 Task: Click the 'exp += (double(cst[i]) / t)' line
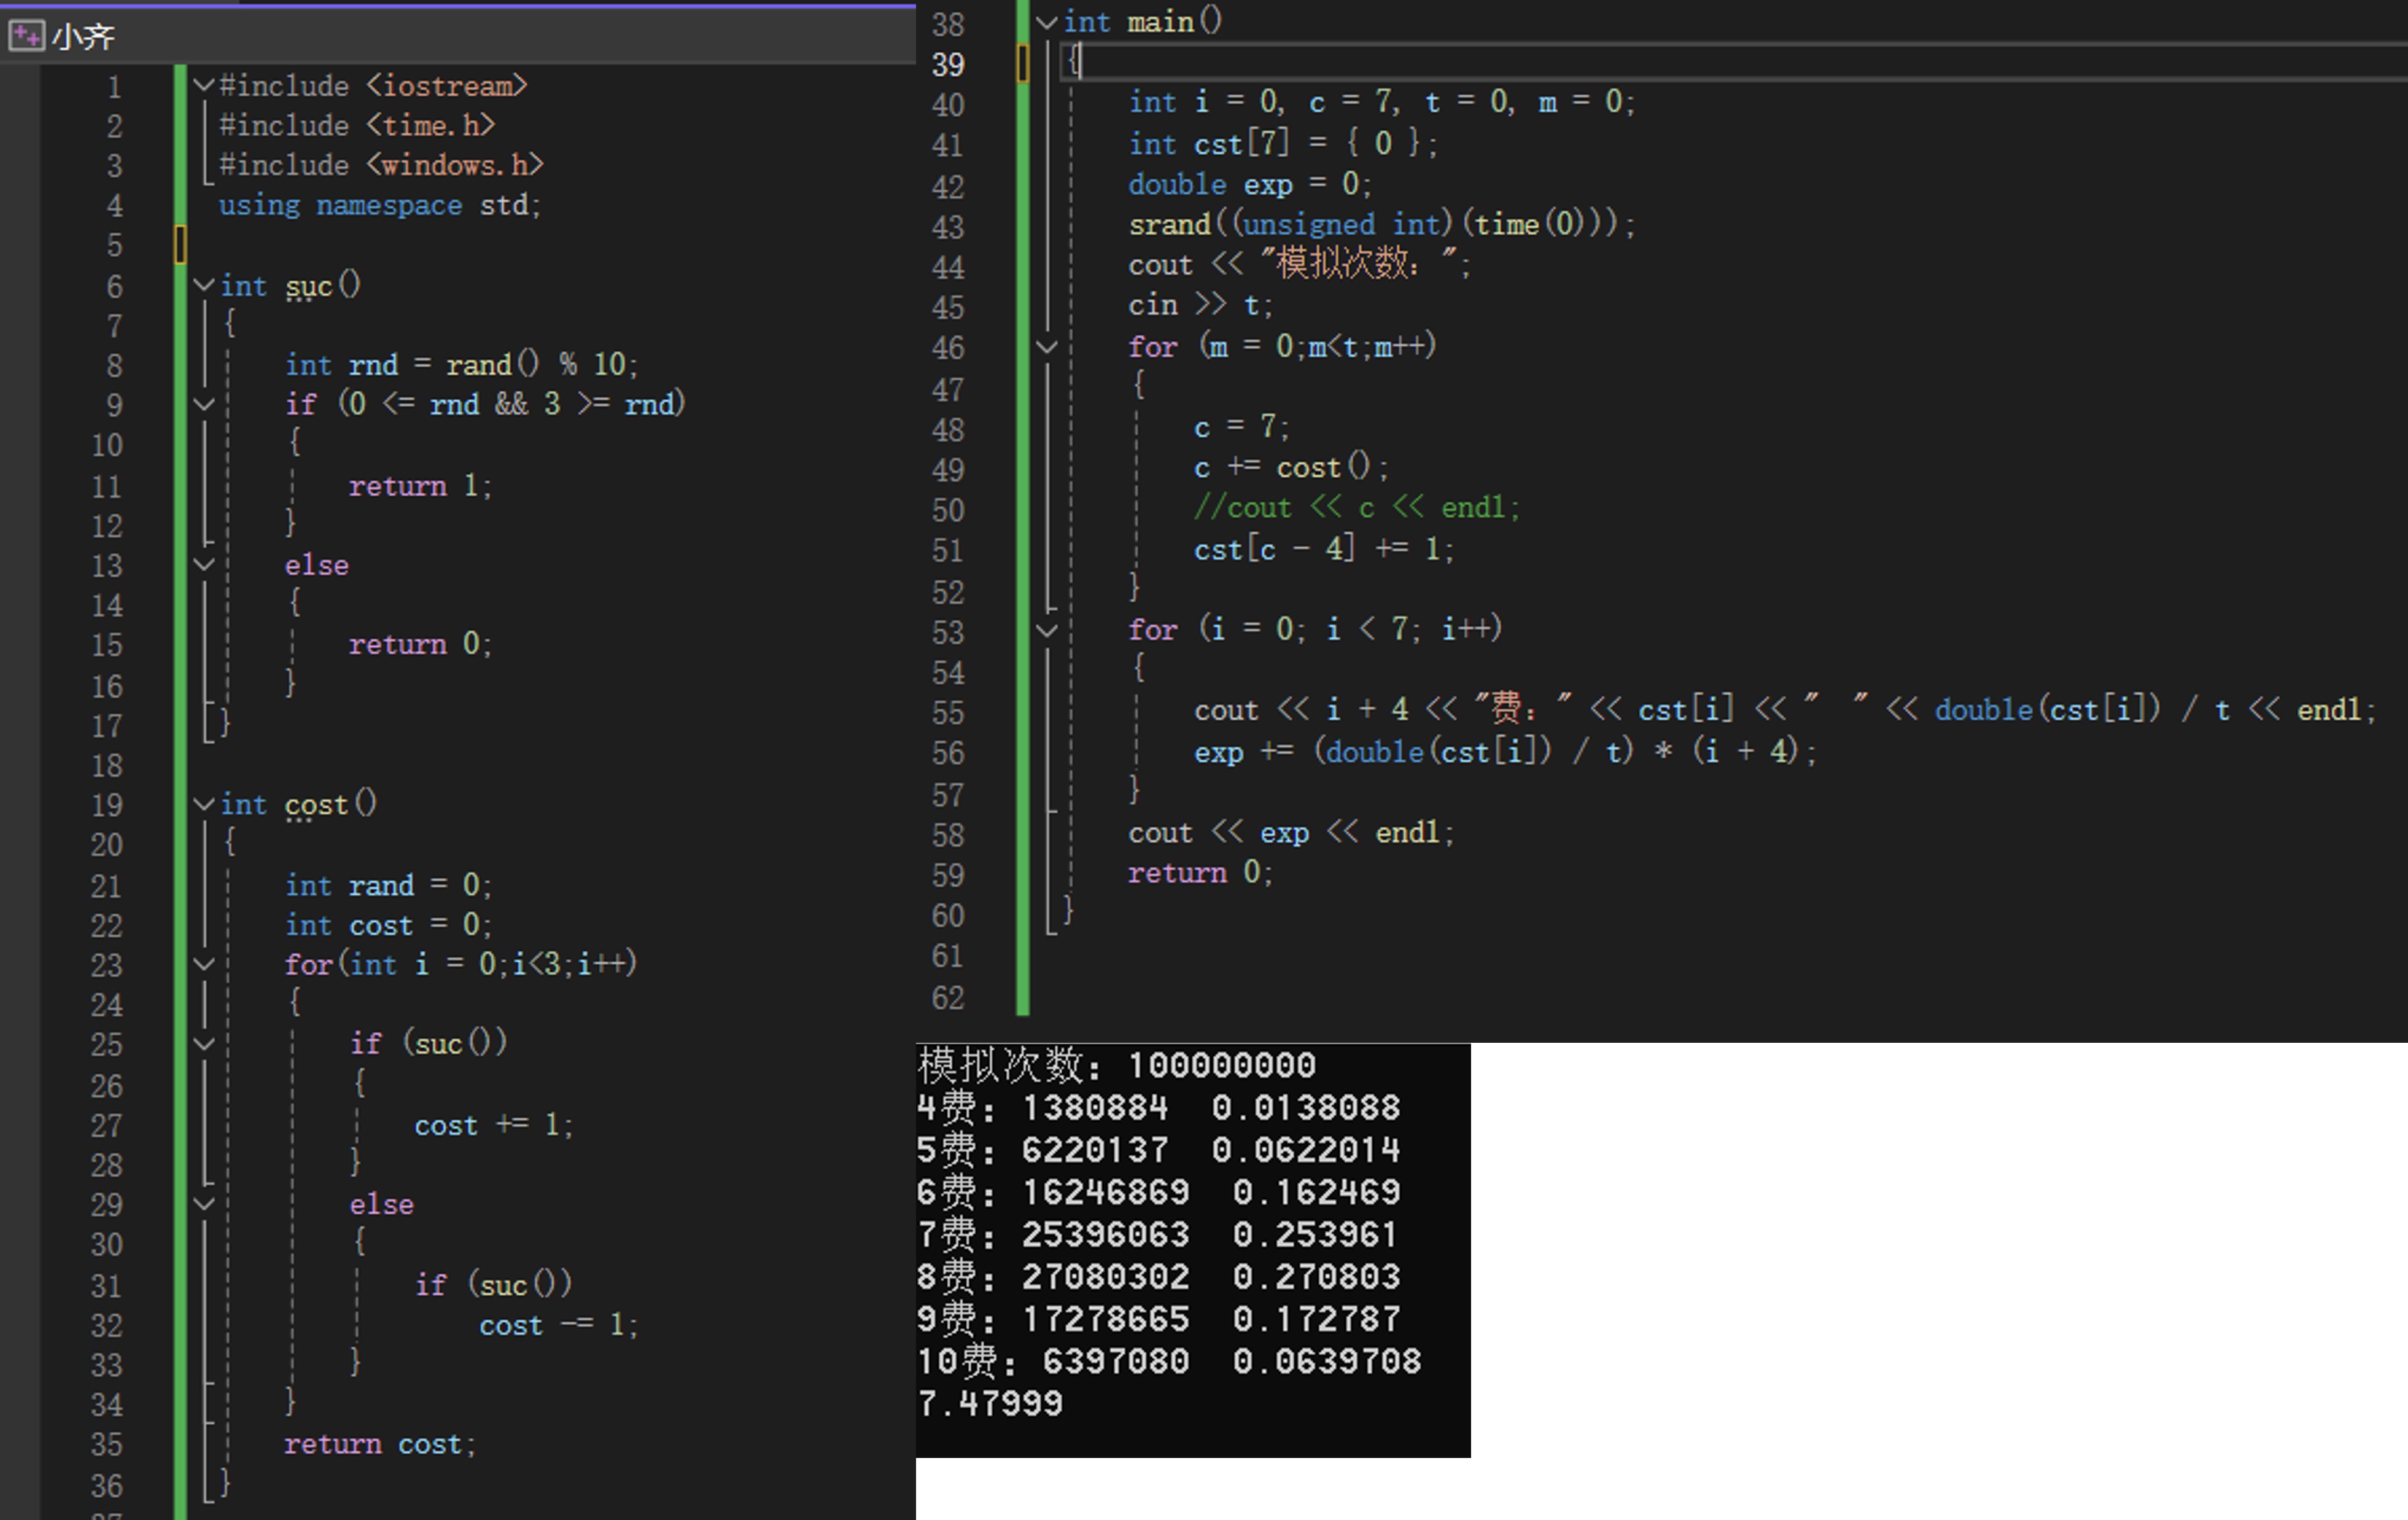[x=1505, y=751]
